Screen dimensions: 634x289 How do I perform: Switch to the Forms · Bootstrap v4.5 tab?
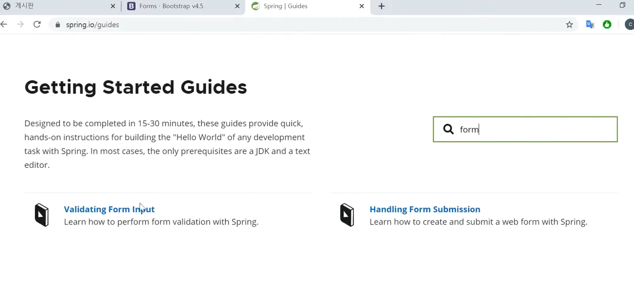(183, 6)
